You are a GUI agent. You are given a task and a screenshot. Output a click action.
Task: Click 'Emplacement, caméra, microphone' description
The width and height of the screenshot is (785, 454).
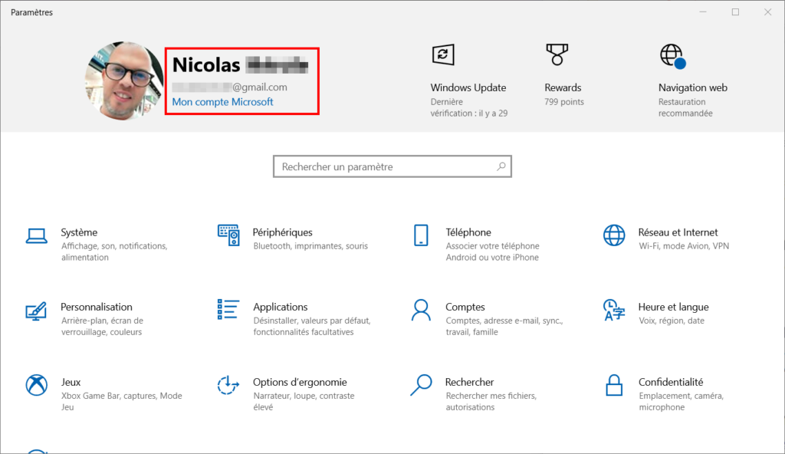(x=682, y=401)
